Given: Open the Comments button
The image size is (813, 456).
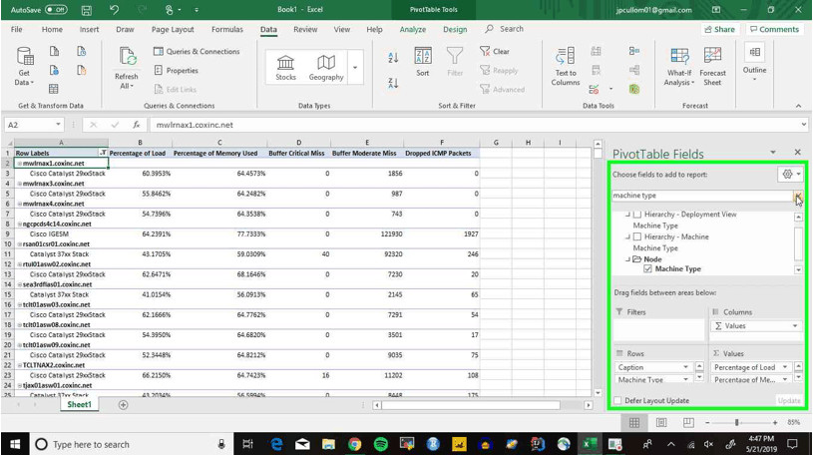Looking at the screenshot, I should 775,30.
